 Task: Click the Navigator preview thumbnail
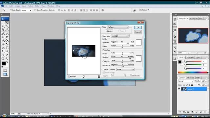coord(193,36)
